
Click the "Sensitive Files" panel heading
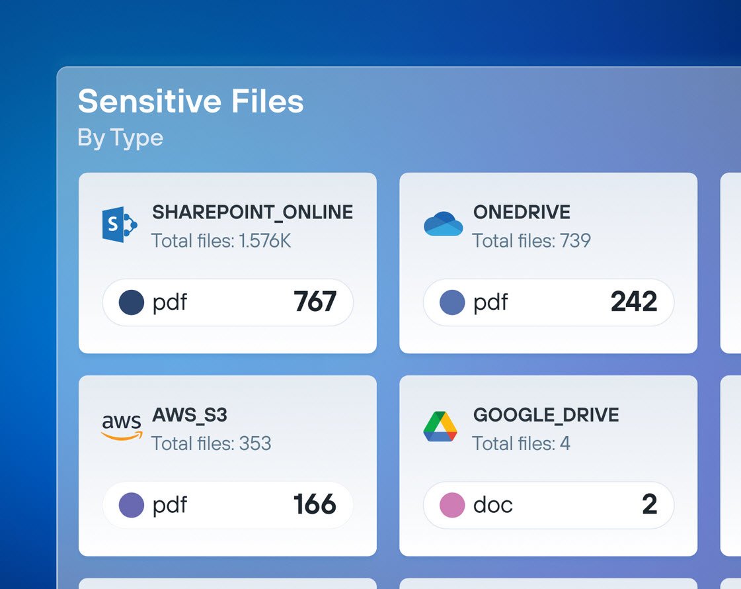click(x=190, y=102)
